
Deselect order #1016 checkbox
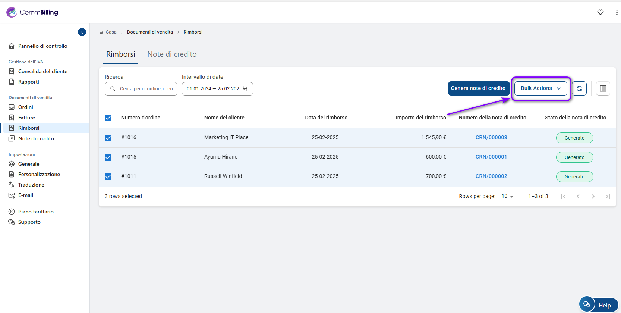pos(108,138)
